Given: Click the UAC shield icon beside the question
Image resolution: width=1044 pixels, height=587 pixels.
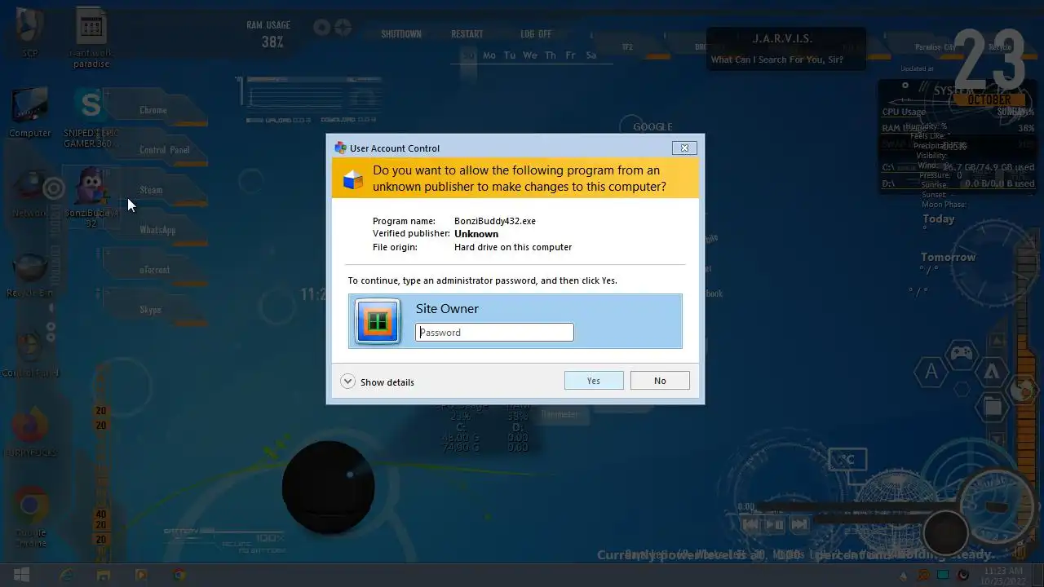Looking at the screenshot, I should [353, 179].
